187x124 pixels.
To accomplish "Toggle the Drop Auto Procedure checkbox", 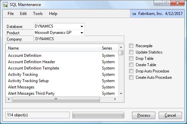I will (x=131, y=71).
